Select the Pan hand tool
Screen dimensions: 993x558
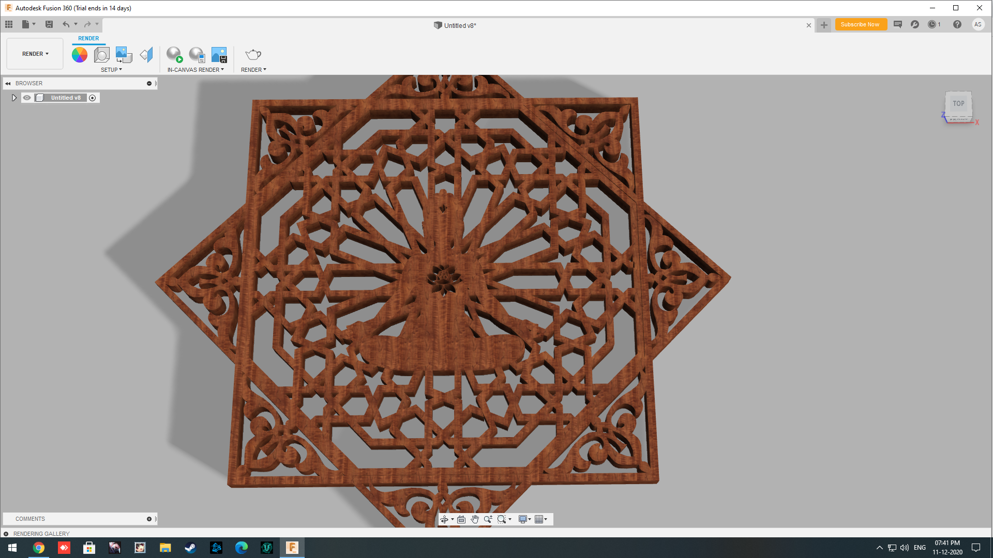[475, 519]
